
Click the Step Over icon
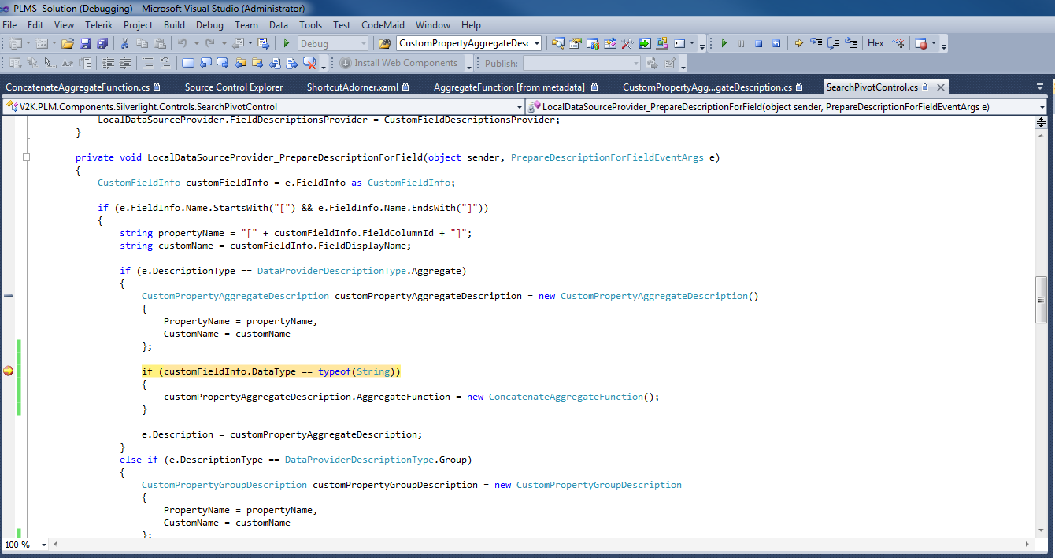click(833, 43)
